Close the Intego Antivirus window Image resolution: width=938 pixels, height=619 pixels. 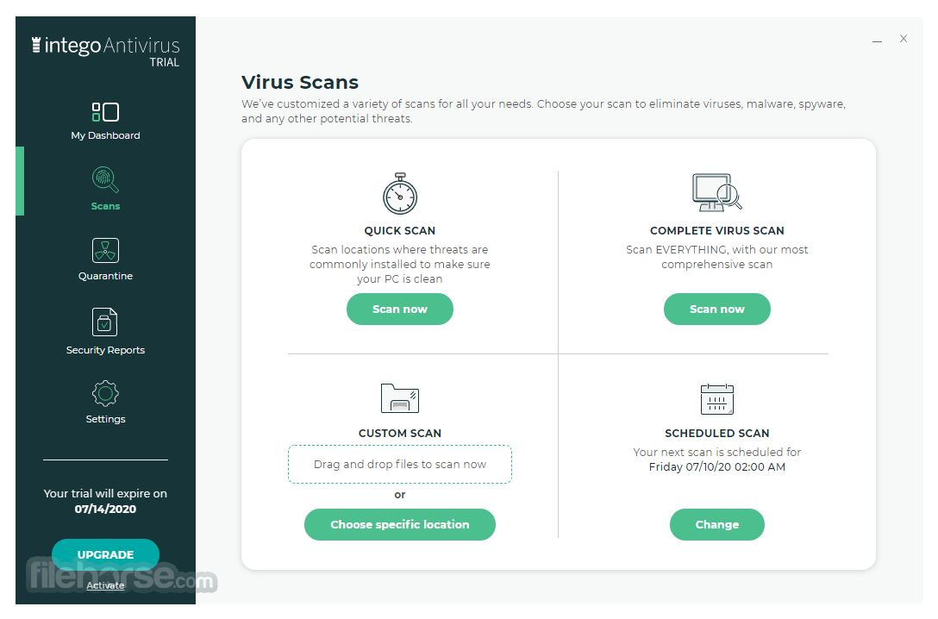click(x=904, y=39)
